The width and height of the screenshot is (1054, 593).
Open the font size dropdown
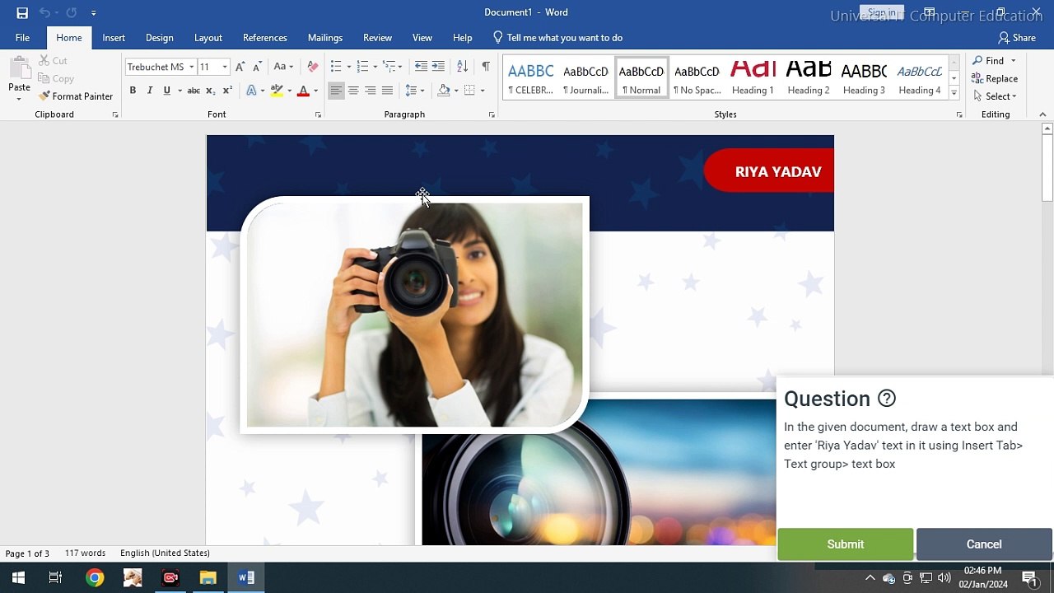225,67
